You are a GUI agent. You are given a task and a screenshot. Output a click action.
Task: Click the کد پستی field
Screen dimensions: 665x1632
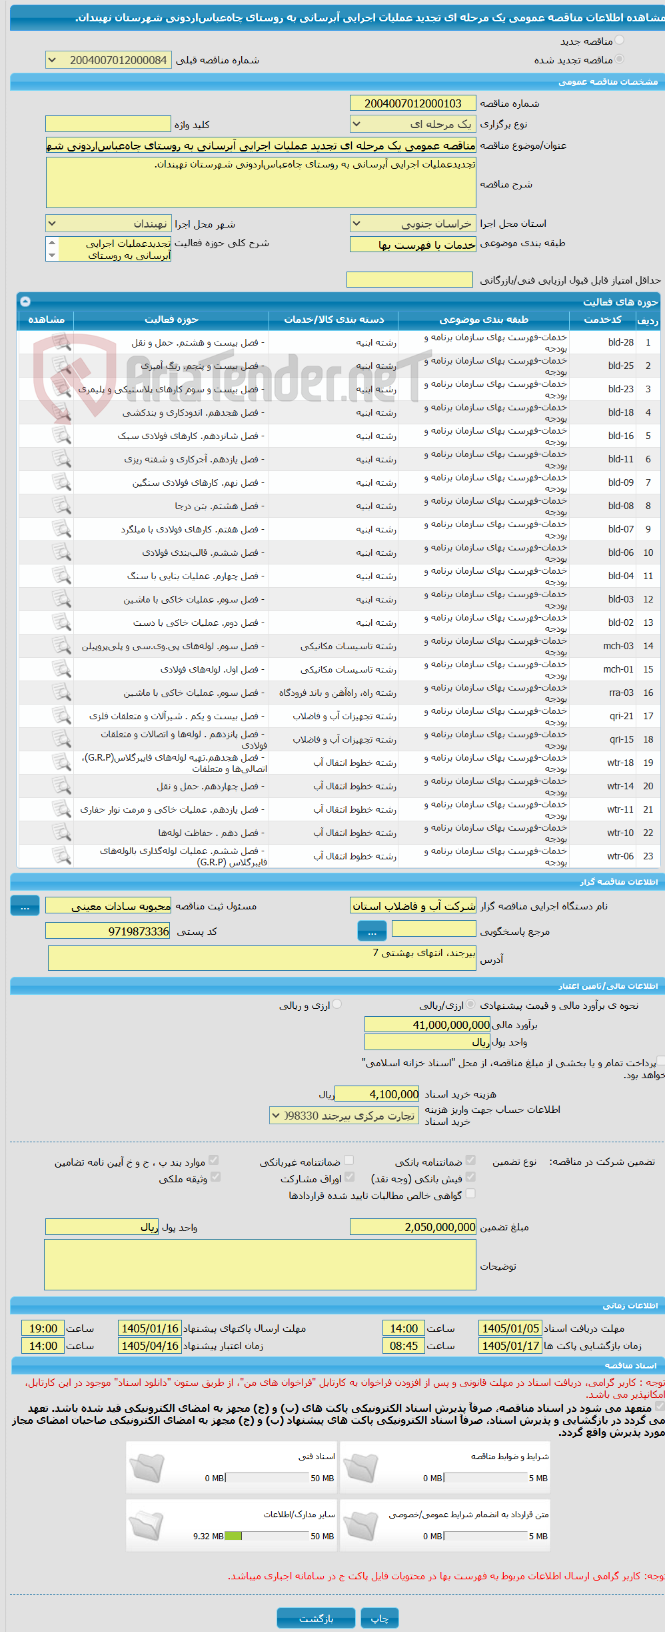(x=108, y=931)
